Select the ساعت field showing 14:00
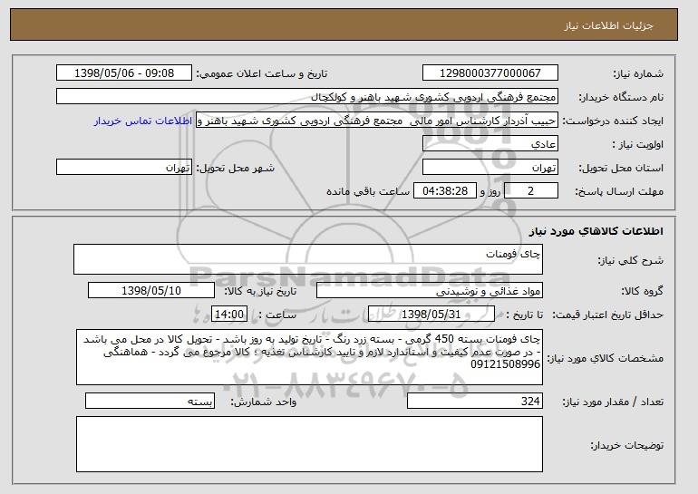This screenshot has width=698, height=494. 229,315
